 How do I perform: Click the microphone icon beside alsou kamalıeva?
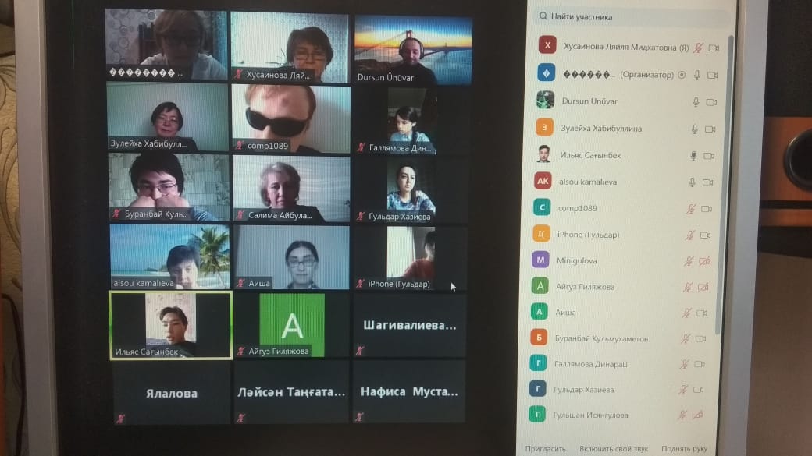coord(693,182)
